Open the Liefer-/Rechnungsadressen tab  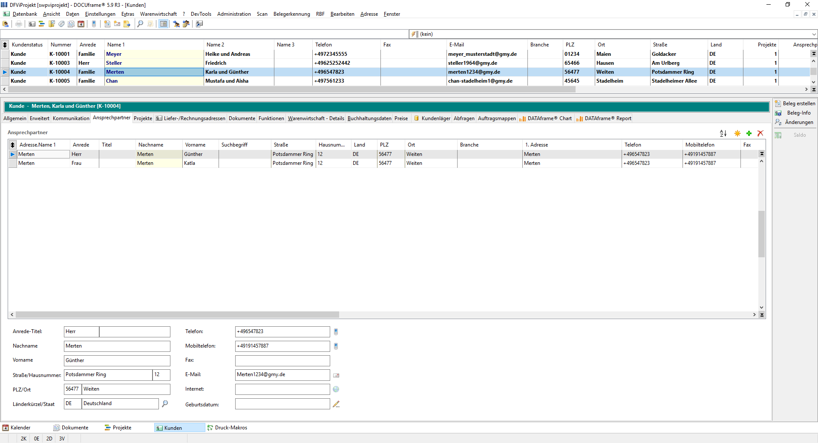[x=190, y=118]
